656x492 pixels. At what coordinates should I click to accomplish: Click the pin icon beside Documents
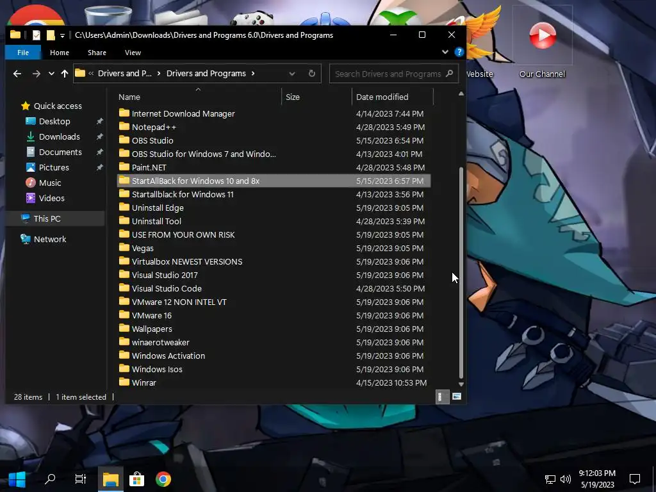click(99, 152)
